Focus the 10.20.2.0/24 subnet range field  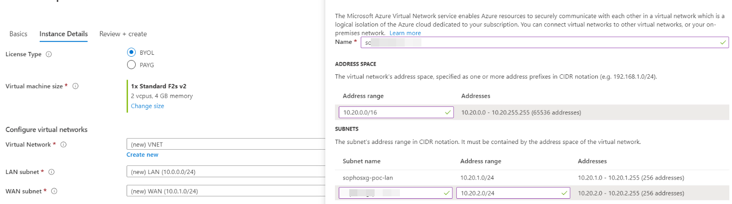tap(509, 193)
